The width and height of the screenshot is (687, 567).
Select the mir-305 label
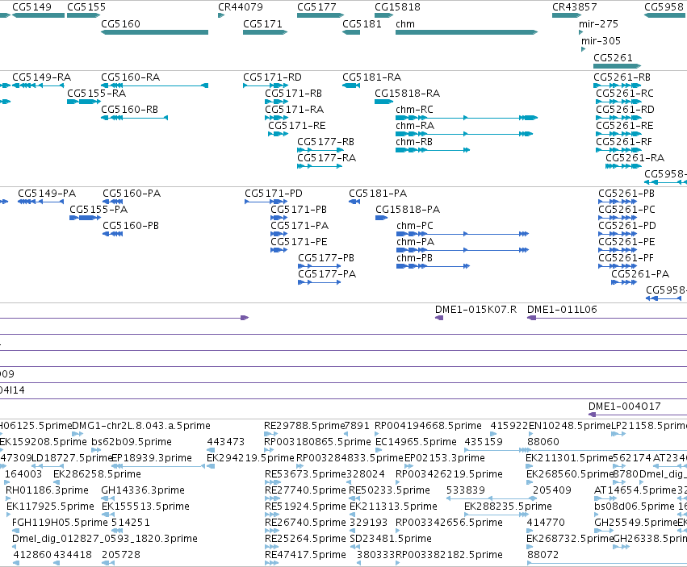(601, 41)
